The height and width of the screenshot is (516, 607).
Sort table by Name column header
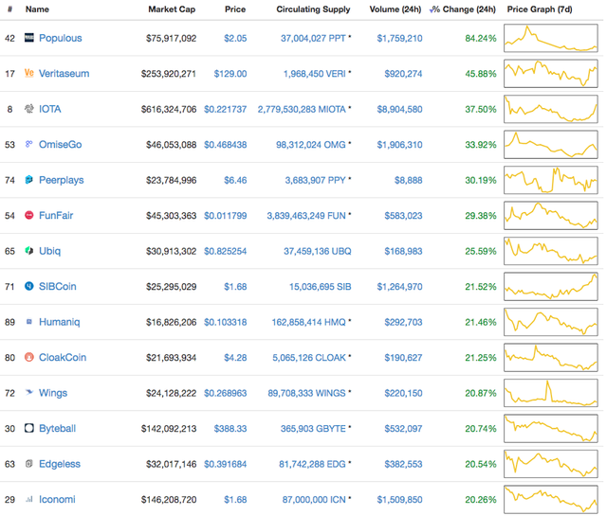(x=37, y=9)
